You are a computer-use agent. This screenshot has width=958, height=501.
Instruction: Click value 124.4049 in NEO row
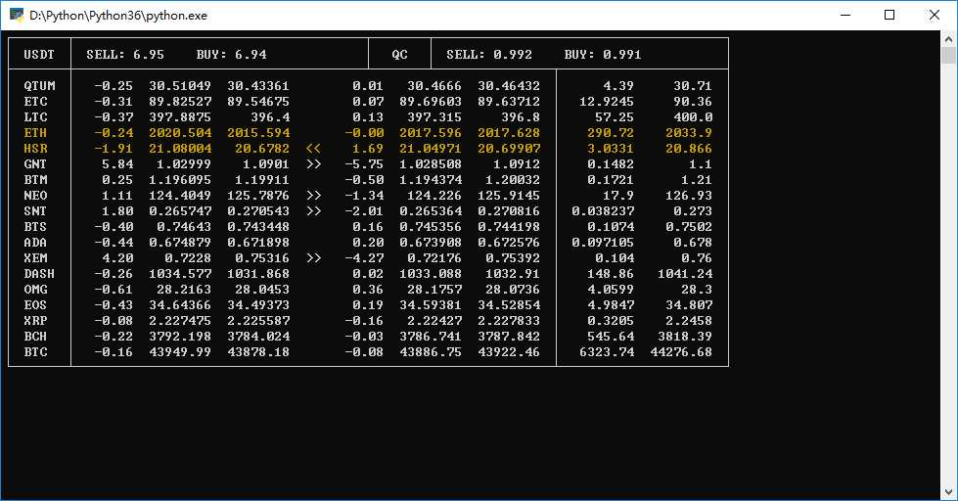pyautogui.click(x=180, y=196)
